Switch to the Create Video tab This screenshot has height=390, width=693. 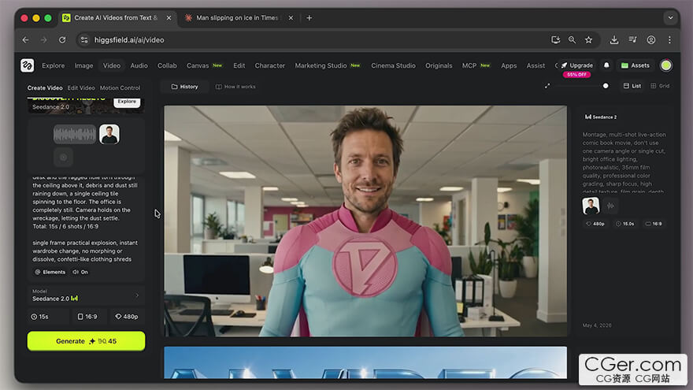click(x=45, y=87)
